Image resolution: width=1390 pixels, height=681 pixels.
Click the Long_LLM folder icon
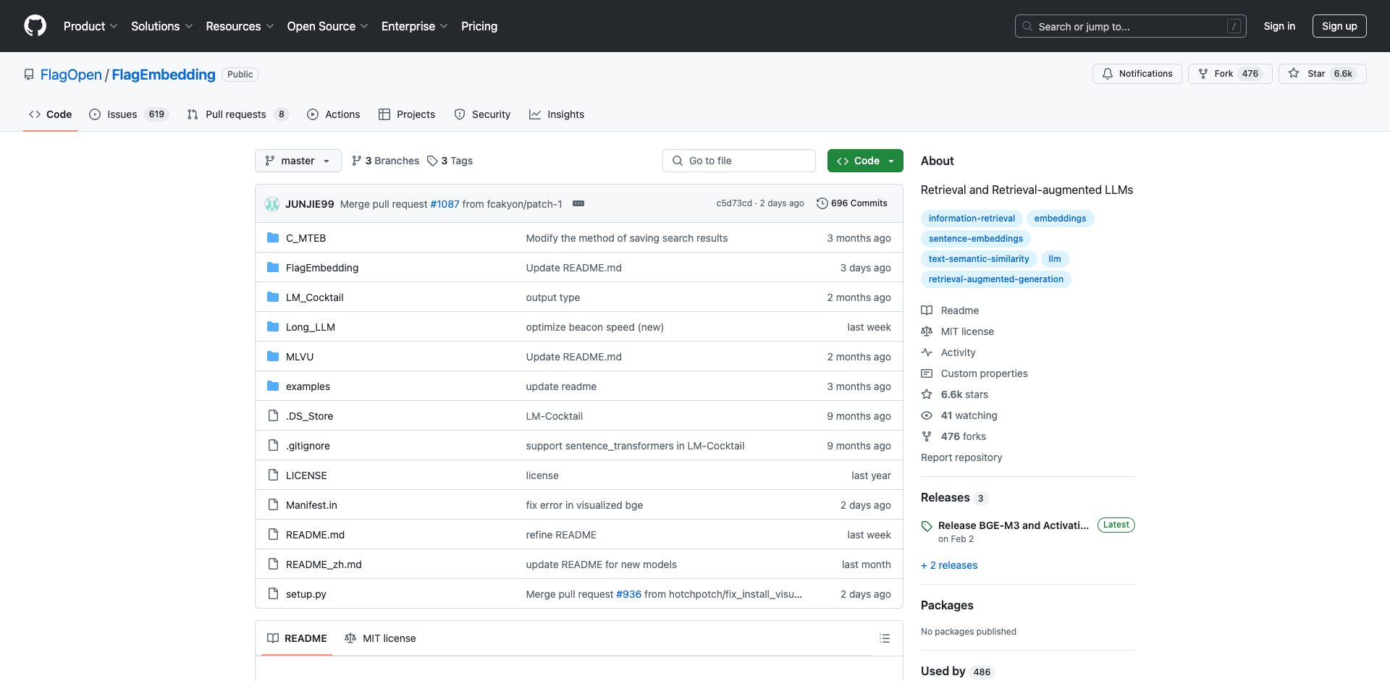(273, 326)
